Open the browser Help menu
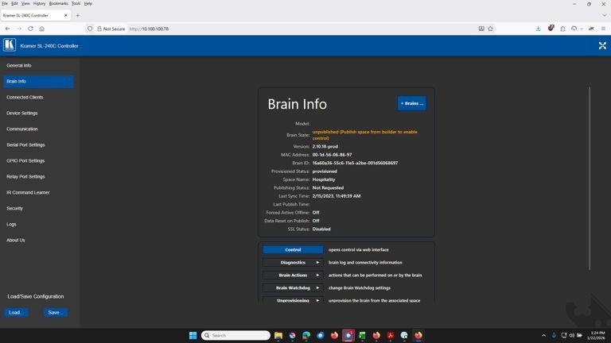Viewport: 611px width, 343px height. pyautogui.click(x=88, y=3)
